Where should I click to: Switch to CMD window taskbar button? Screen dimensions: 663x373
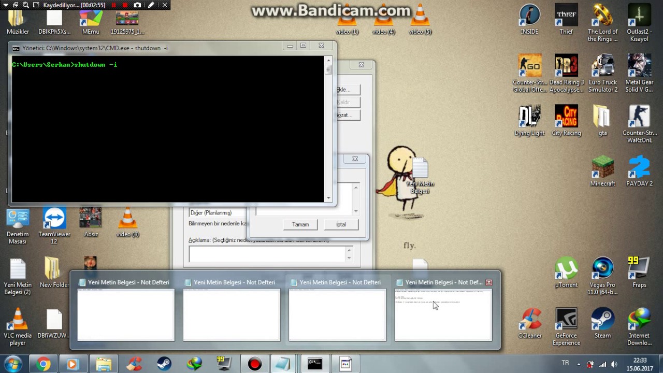[315, 364]
